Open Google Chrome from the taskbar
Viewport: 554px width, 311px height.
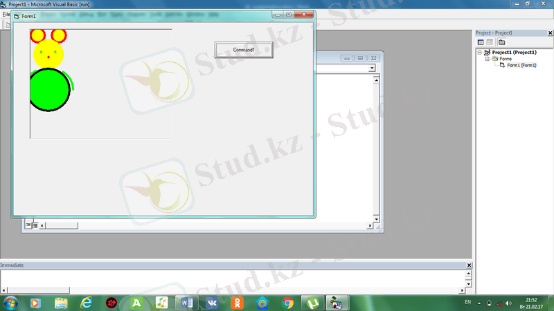pos(288,302)
